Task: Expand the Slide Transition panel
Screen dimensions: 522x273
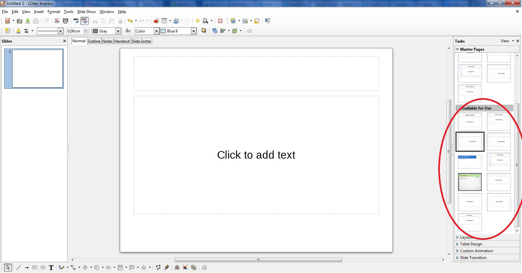Action: click(x=473, y=258)
